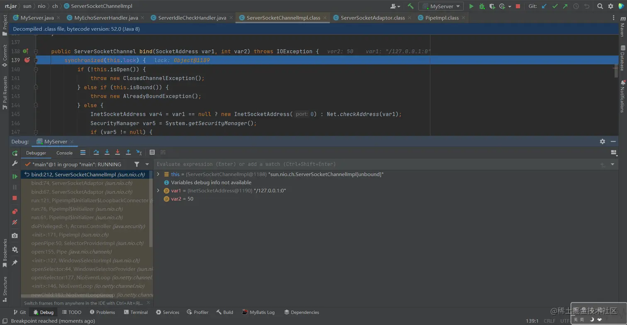The image size is (627, 325).
Task: Open the Problems tool window
Action: (x=102, y=313)
